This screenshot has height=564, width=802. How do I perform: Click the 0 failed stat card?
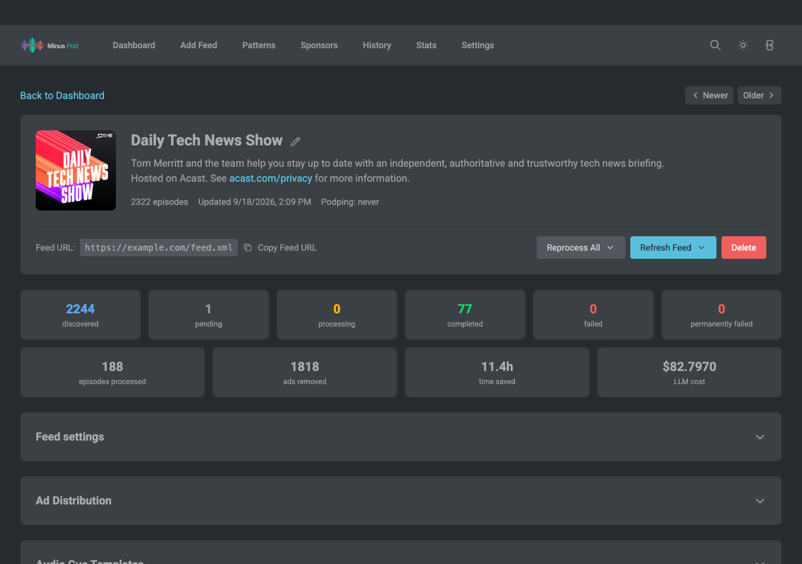[593, 315]
